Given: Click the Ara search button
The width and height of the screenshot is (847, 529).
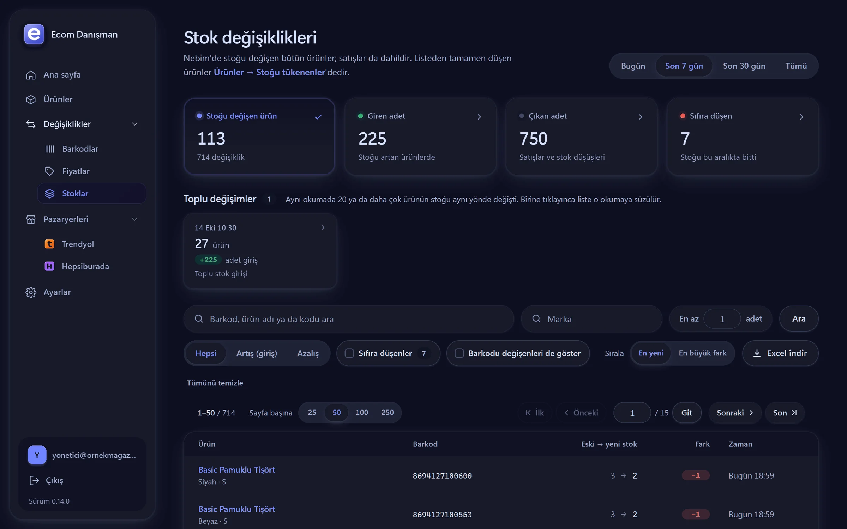Looking at the screenshot, I should [x=799, y=319].
